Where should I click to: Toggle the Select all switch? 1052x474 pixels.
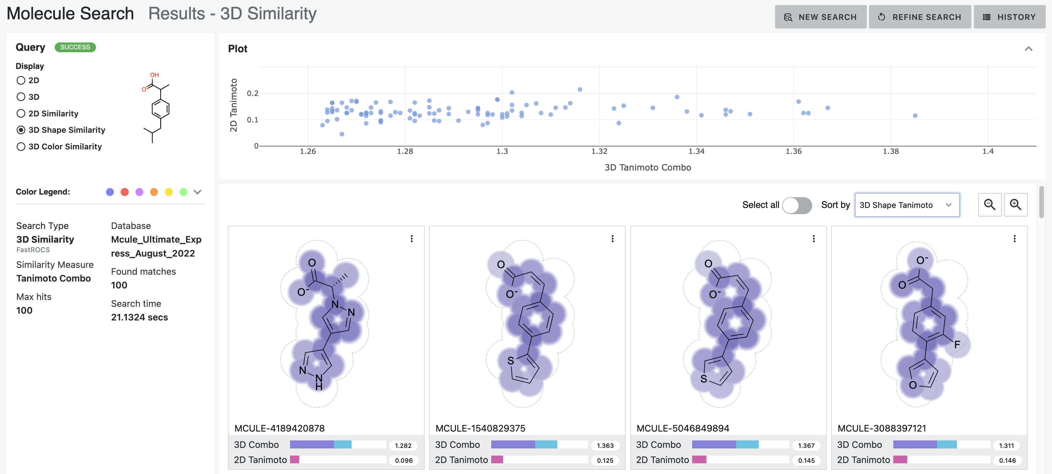tap(797, 205)
